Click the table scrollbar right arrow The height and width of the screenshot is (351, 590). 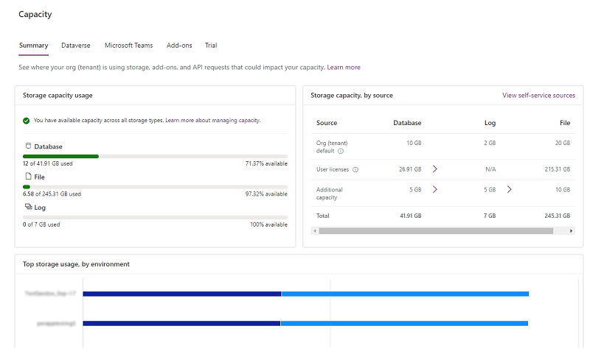[572, 230]
